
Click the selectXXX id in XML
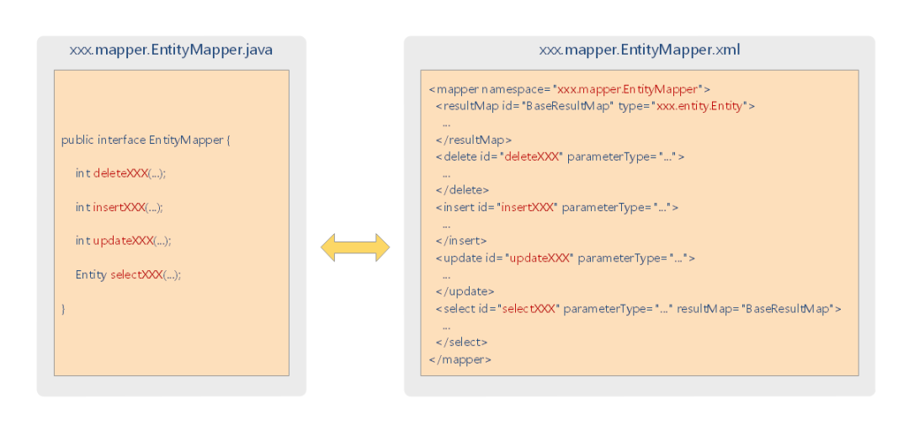(x=529, y=309)
